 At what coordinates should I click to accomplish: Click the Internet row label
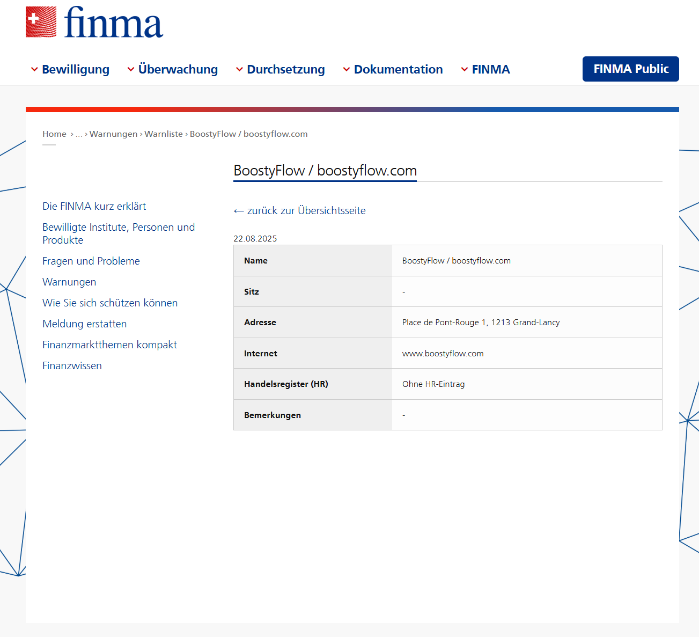point(261,354)
